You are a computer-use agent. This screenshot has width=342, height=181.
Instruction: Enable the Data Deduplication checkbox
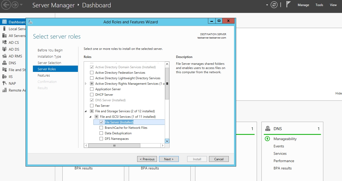[x=101, y=133]
